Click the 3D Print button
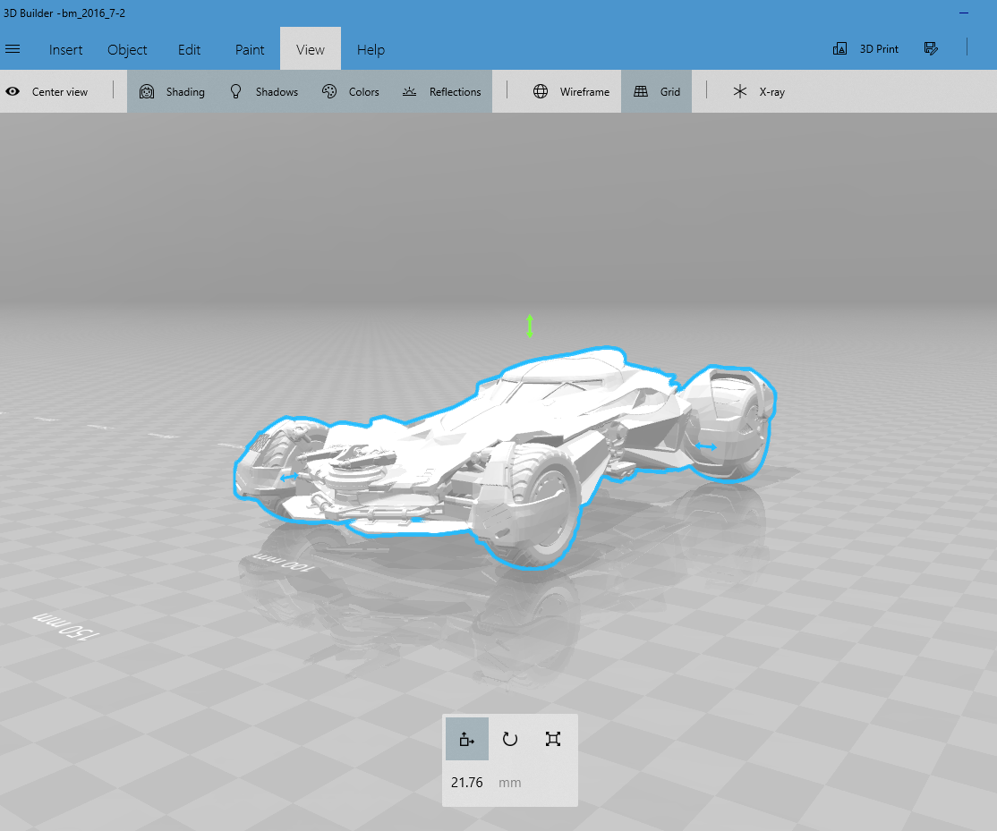The image size is (997, 831). (x=866, y=49)
